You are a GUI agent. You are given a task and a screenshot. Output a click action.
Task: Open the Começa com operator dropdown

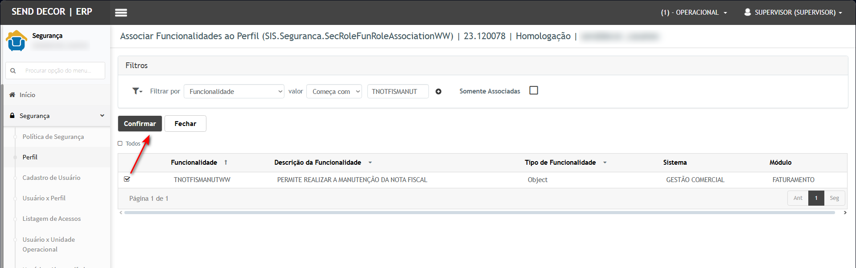333,92
